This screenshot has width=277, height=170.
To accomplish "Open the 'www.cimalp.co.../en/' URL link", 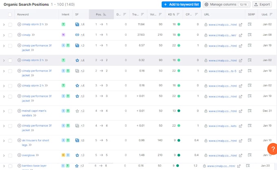I will pos(222,35).
